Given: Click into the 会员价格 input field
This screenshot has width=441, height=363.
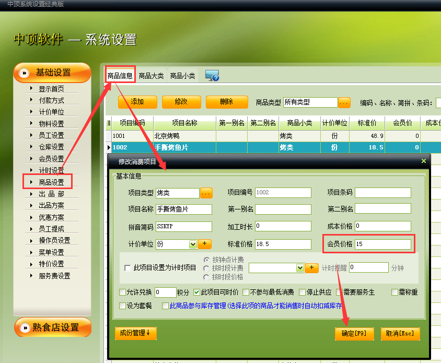Looking at the screenshot, I should click(x=382, y=244).
